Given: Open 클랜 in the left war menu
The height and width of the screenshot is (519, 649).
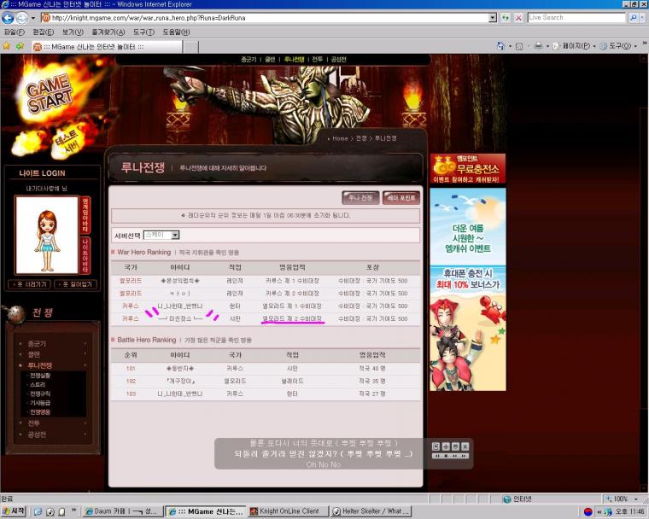Looking at the screenshot, I should (x=33, y=354).
